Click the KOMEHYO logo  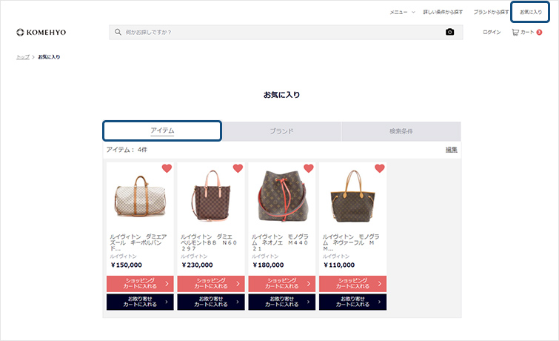[x=41, y=32]
